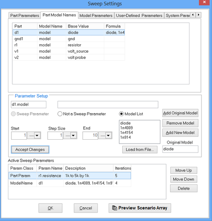
Task: Switch to the Part Parameters tab
Action: click(x=24, y=15)
